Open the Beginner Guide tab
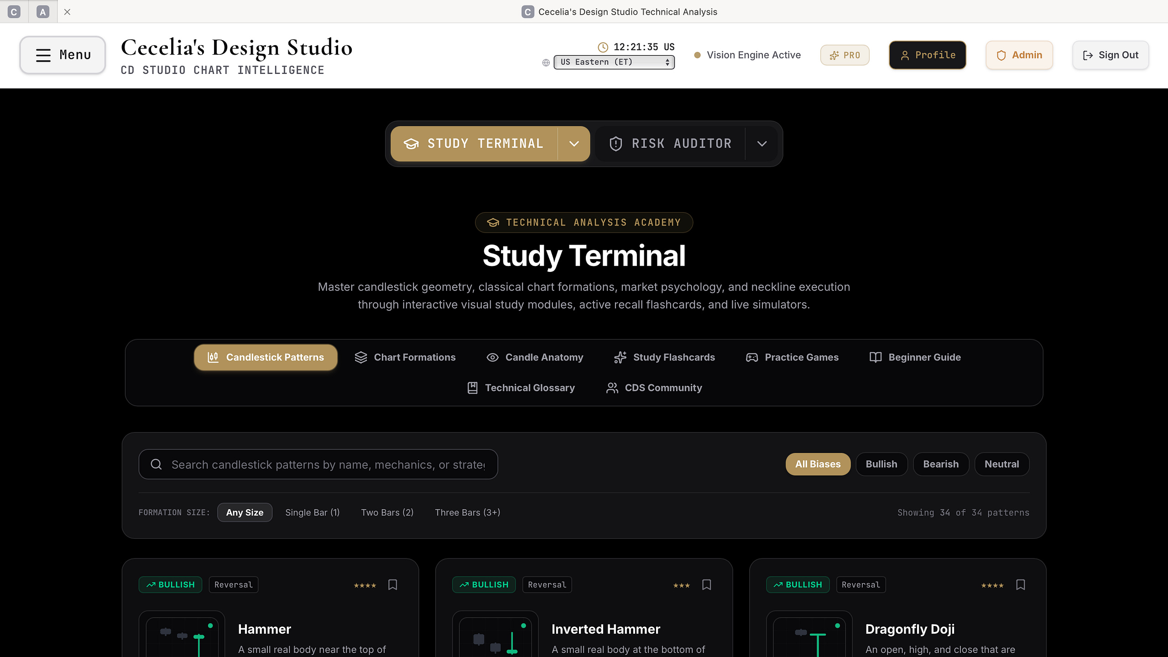 coord(915,357)
